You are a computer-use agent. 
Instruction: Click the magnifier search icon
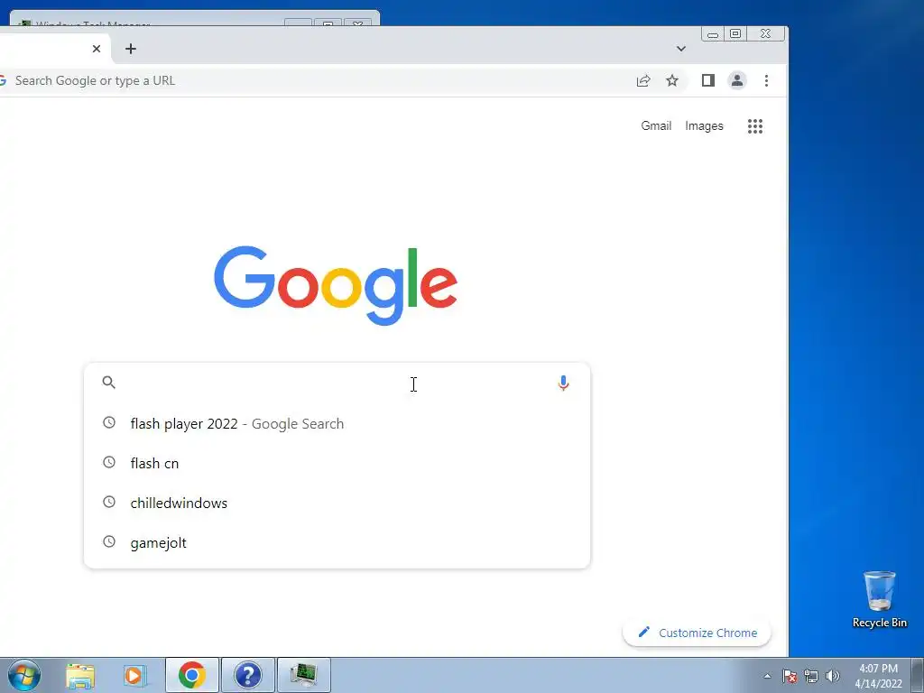coord(109,383)
